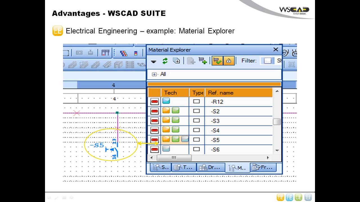Click the Type box in the -S2 row

coord(196,111)
